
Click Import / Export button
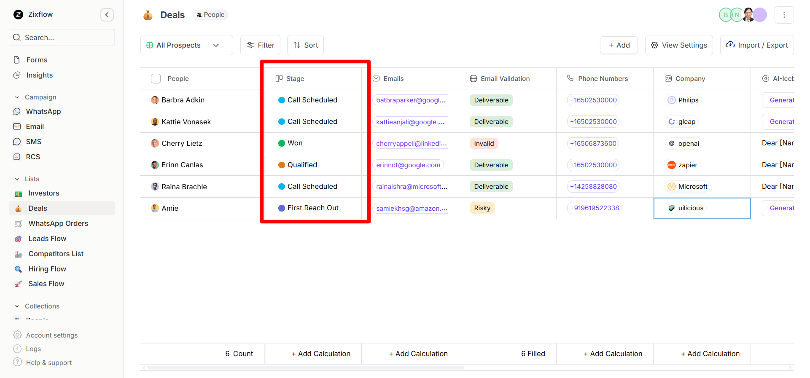[x=757, y=45]
